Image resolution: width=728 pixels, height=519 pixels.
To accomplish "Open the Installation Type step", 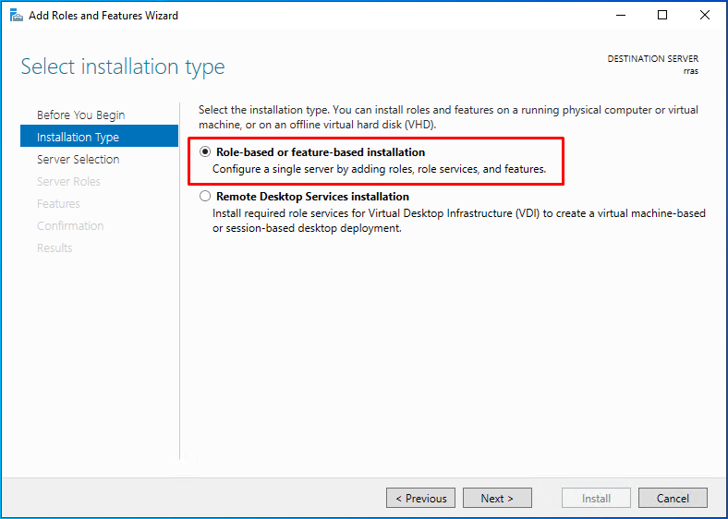I will (99, 137).
